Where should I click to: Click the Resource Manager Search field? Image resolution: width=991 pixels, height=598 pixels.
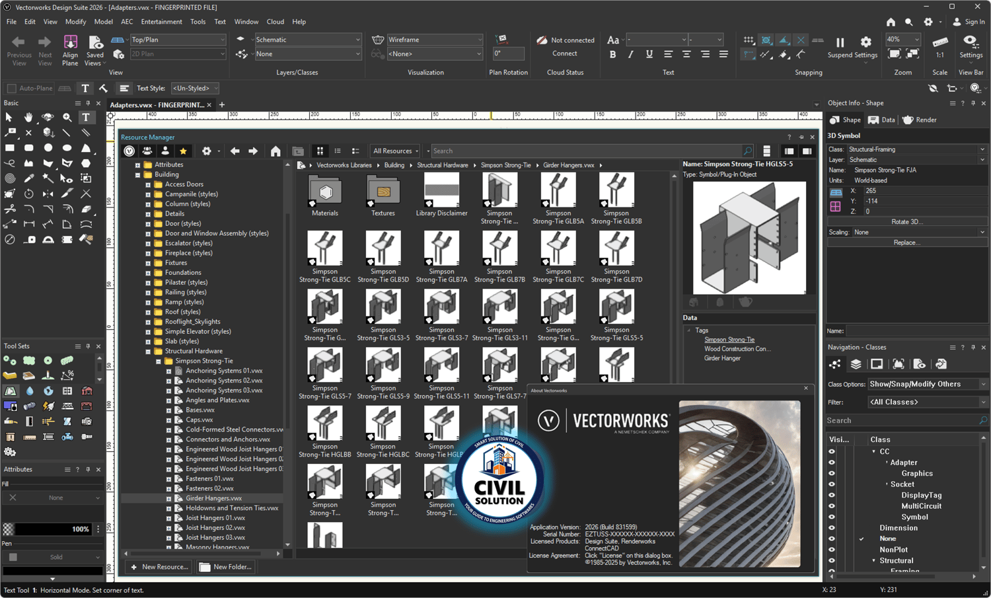(587, 151)
